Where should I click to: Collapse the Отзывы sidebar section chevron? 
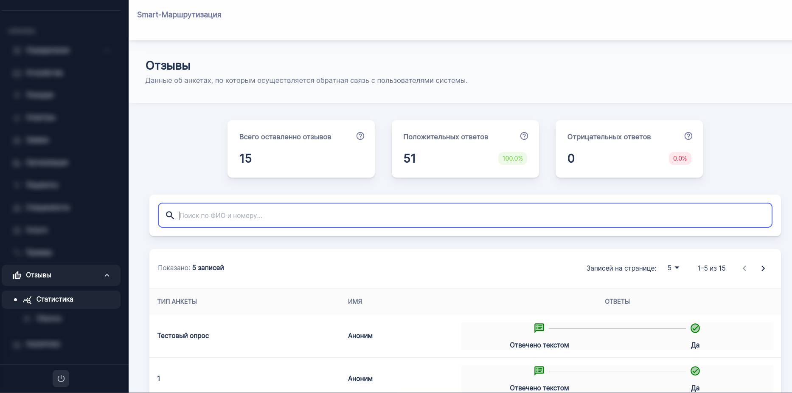tap(107, 275)
